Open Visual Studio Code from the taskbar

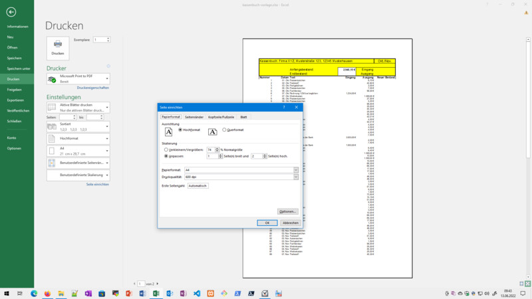point(197,293)
